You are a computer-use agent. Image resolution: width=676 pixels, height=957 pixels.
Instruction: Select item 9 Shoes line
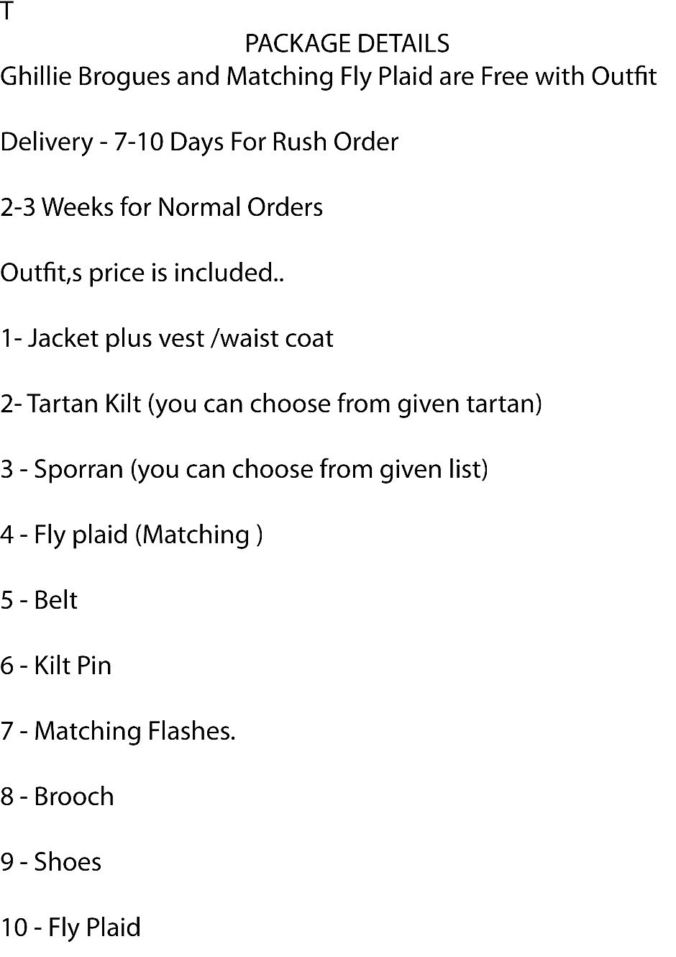(x=51, y=863)
